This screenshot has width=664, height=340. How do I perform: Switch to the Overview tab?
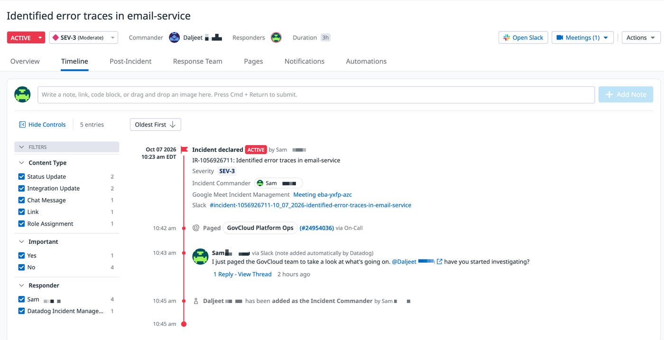[x=25, y=61]
